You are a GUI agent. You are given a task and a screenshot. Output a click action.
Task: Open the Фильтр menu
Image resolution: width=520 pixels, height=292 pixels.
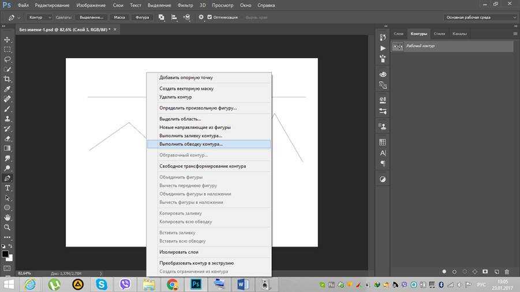[185, 5]
